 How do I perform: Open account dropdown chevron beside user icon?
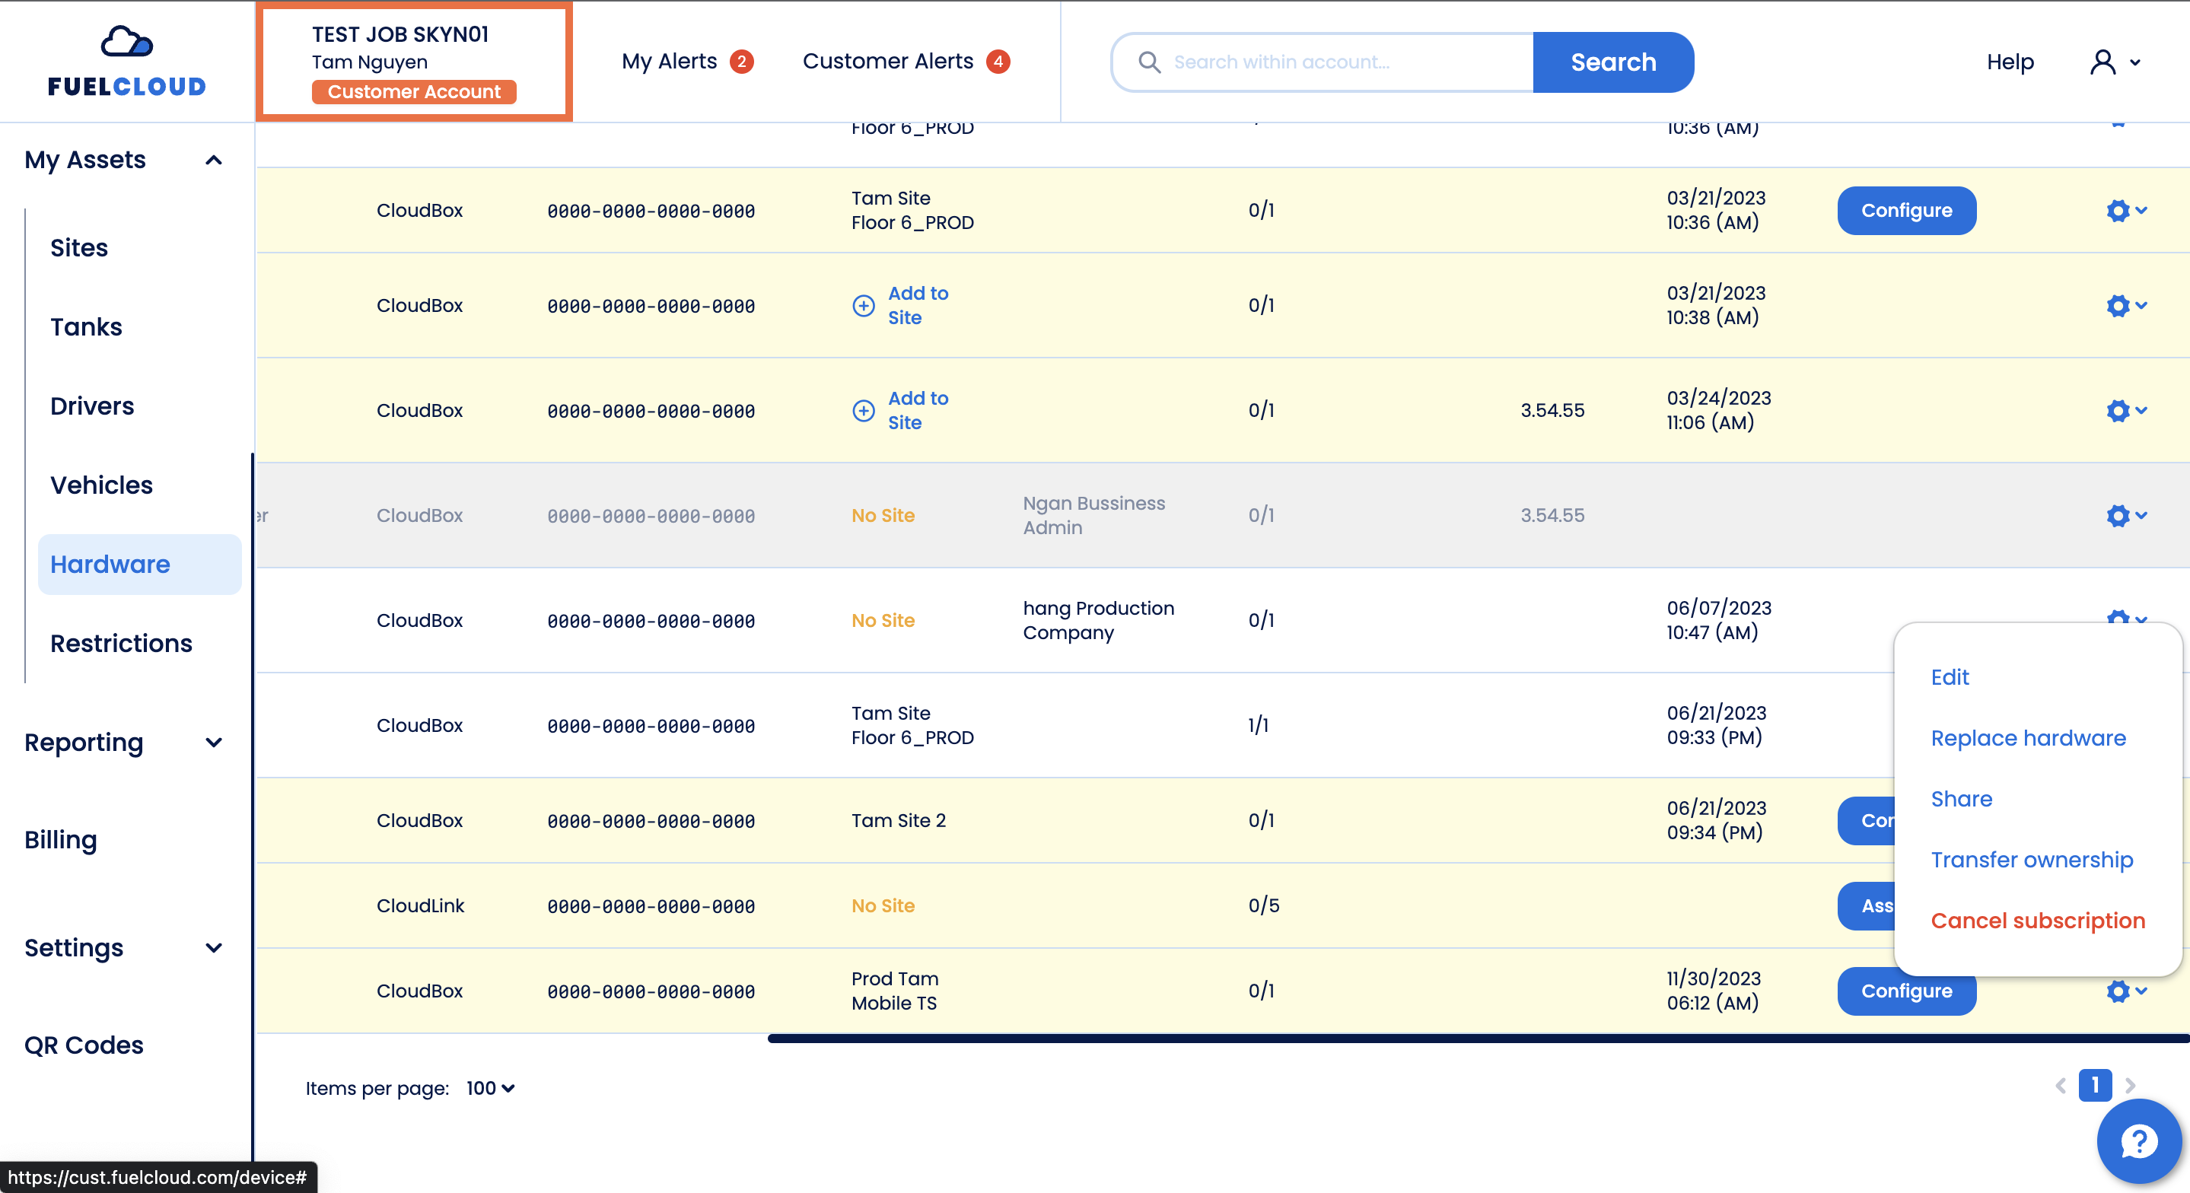click(2134, 62)
